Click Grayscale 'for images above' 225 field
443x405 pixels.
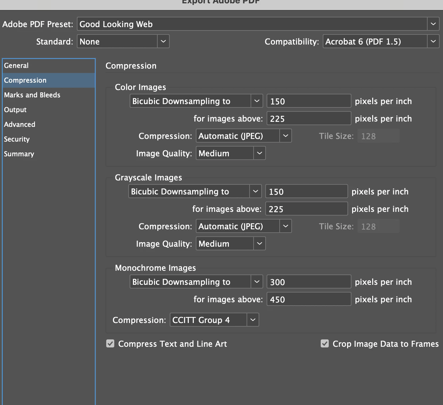[306, 209]
